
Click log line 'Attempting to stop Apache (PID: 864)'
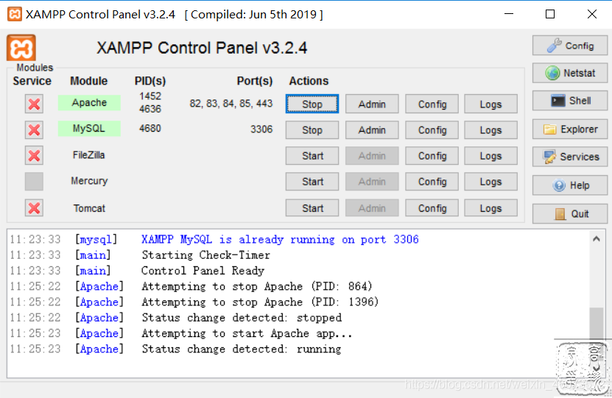tap(257, 286)
